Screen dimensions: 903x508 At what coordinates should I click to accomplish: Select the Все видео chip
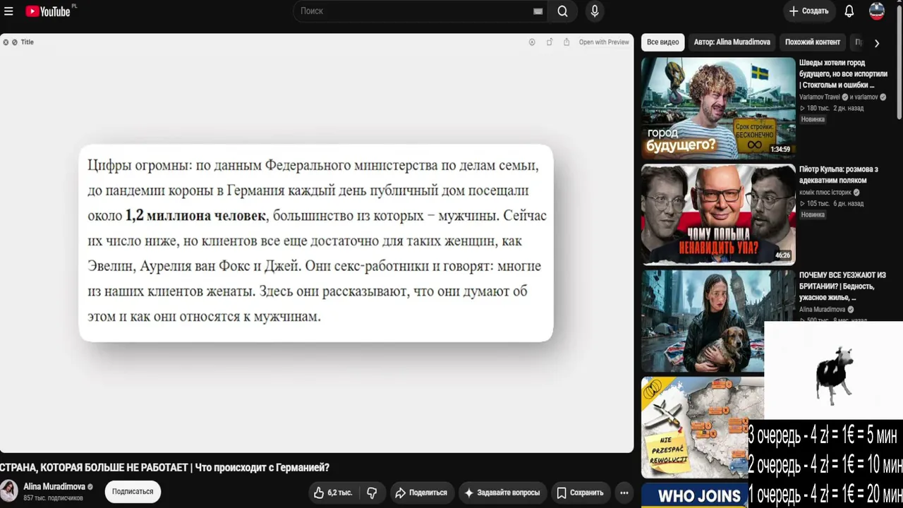point(663,42)
